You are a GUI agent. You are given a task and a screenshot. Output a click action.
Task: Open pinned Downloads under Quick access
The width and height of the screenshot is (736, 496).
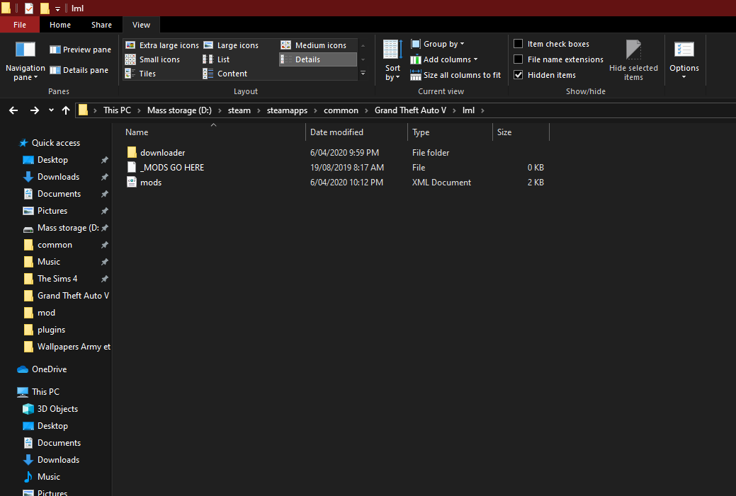click(x=58, y=177)
